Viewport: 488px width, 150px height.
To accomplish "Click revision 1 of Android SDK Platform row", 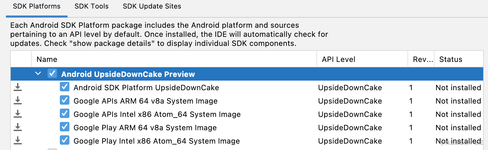I will point(411,88).
